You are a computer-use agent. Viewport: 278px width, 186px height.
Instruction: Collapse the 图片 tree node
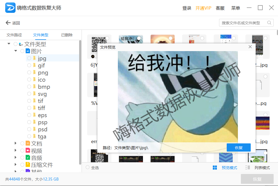16,51
